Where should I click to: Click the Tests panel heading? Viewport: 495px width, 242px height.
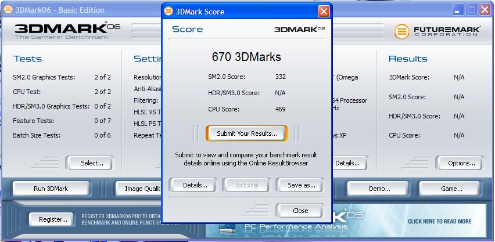(27, 59)
